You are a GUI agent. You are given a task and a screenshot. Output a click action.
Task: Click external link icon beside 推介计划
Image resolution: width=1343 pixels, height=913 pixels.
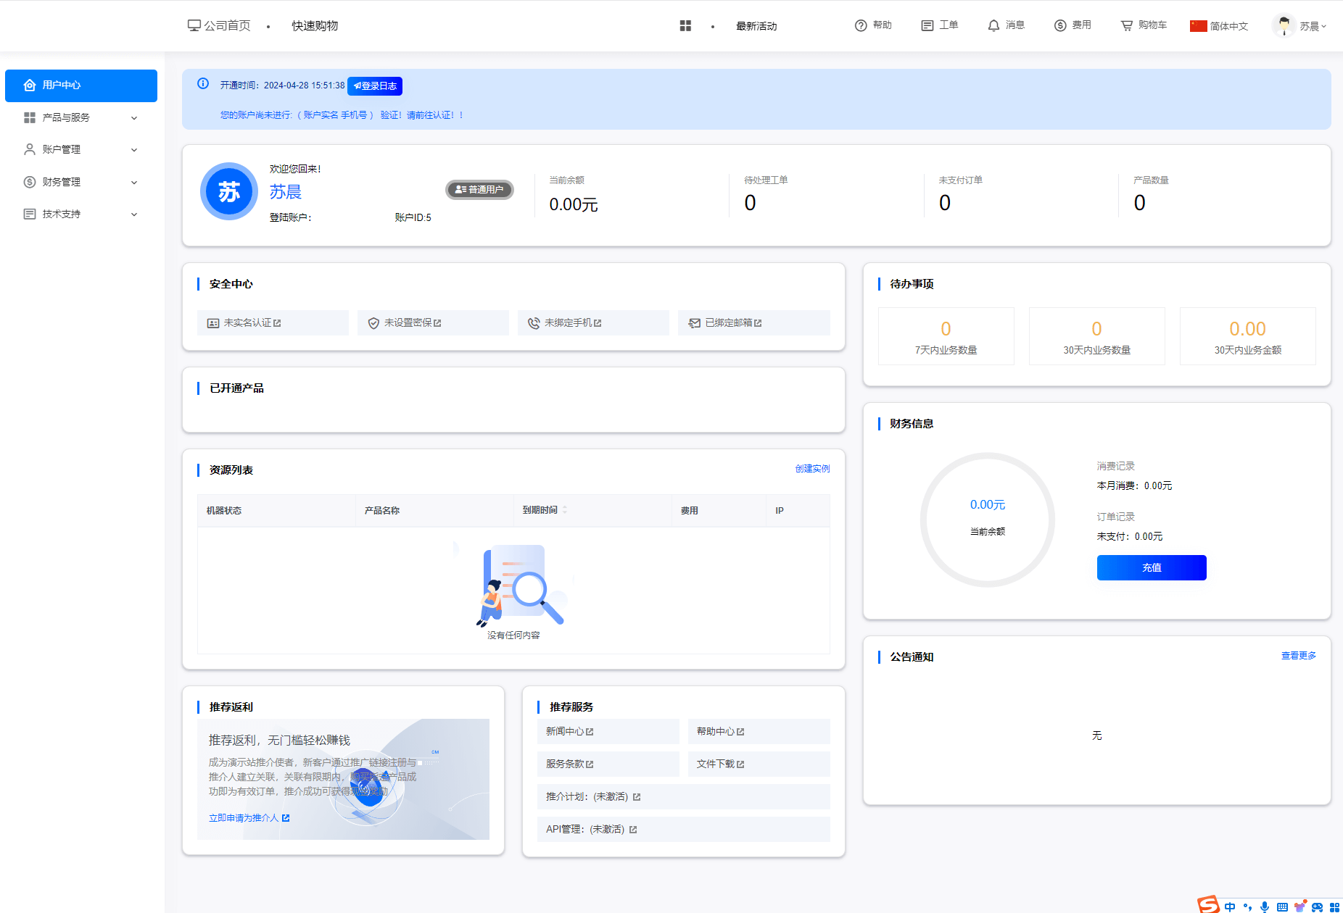point(637,797)
